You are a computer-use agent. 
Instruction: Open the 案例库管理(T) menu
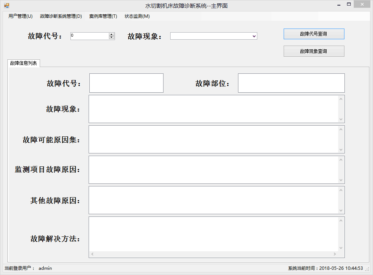click(x=103, y=16)
